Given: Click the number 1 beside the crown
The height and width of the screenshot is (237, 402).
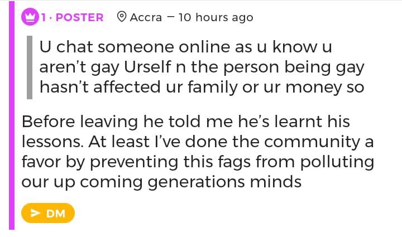Looking at the screenshot, I should [44, 17].
